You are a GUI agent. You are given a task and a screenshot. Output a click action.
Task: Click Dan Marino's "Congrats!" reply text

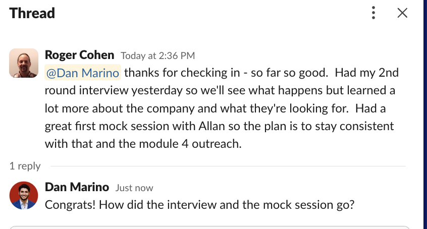(x=68, y=205)
